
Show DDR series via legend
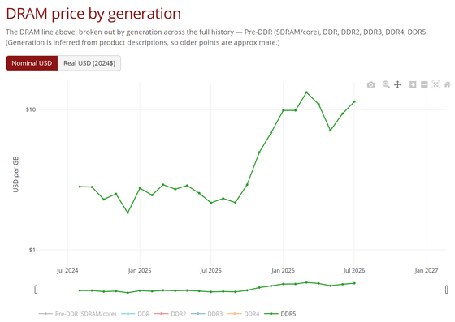click(135, 314)
